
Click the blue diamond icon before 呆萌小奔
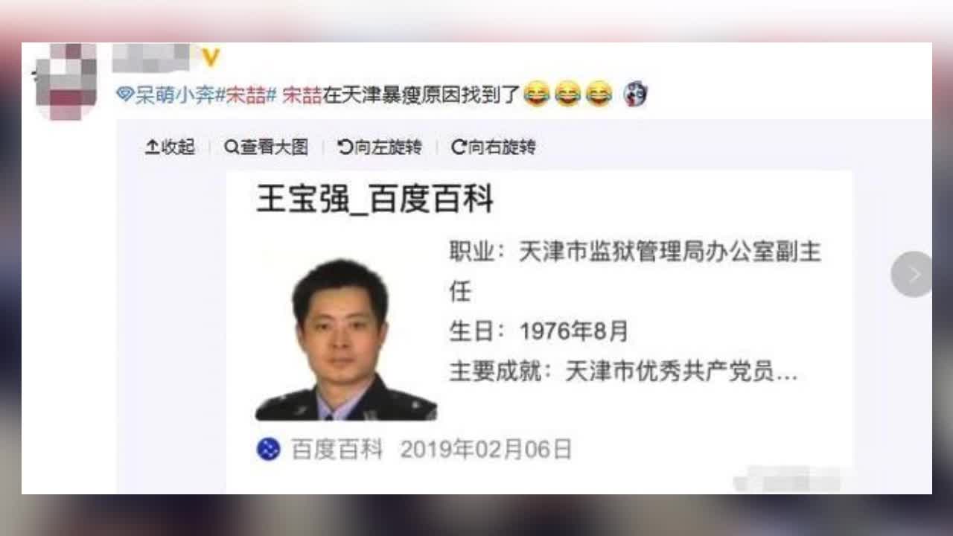point(125,95)
